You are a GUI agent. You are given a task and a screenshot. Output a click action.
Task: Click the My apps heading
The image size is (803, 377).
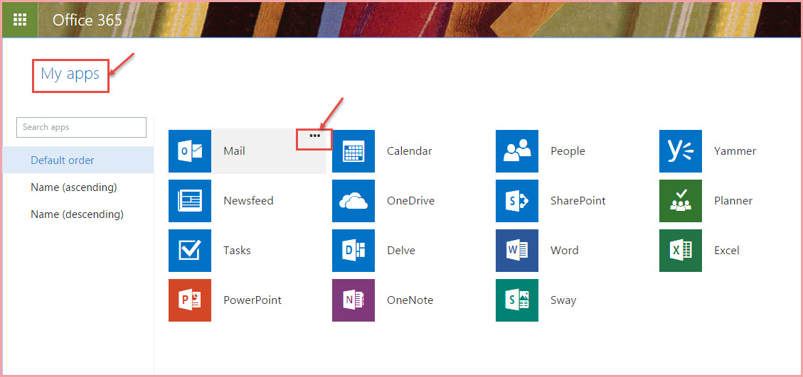[70, 74]
